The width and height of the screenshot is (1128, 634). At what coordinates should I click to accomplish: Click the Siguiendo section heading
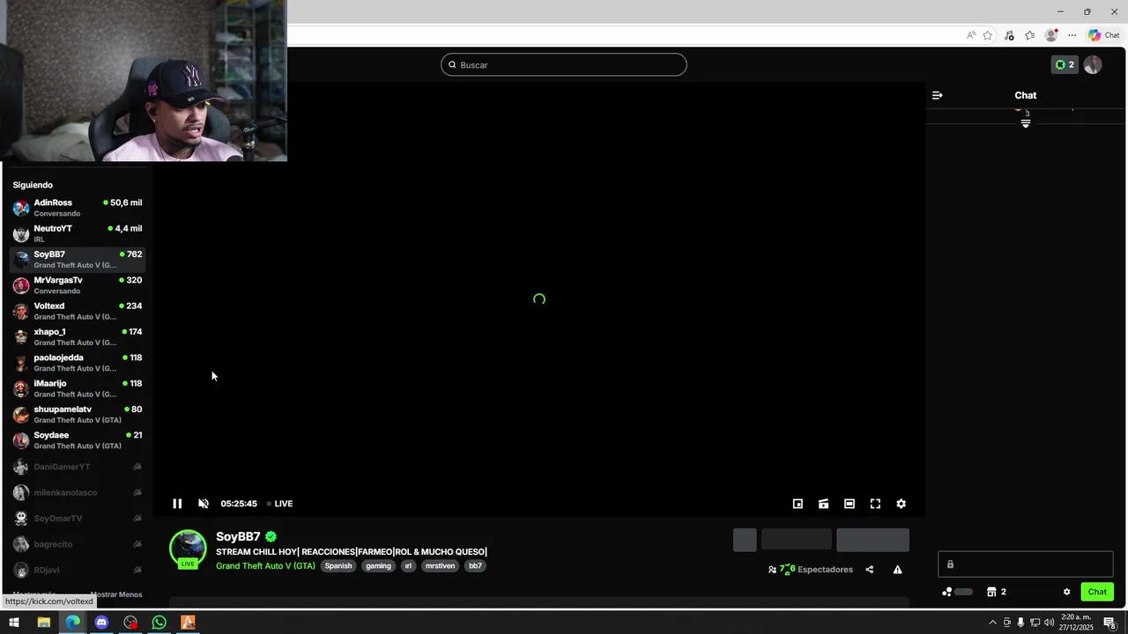click(33, 185)
